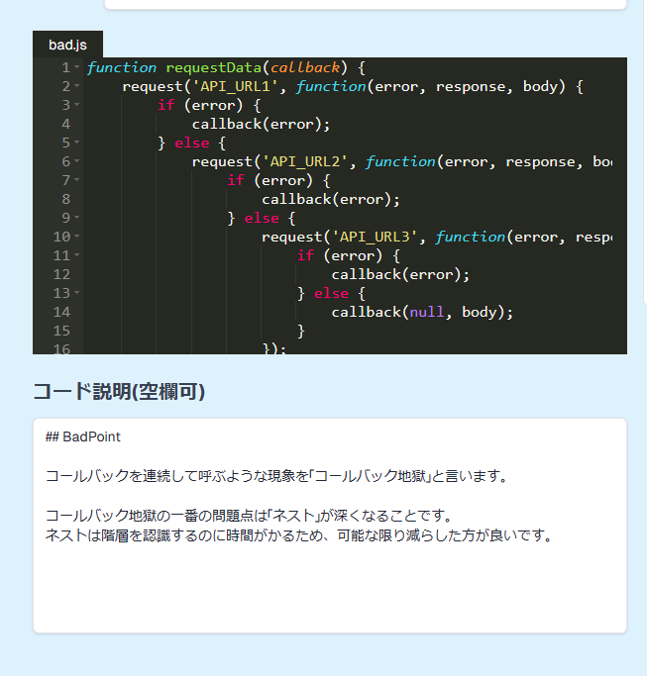Fold the if block at line 11
Screen dimensions: 647x676
coord(77,255)
